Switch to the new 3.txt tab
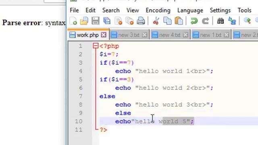This screenshot has width=258, height=145. (x=129, y=35)
